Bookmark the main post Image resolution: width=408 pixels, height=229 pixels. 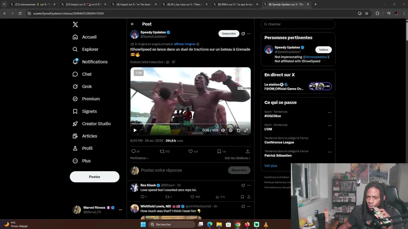click(219, 151)
